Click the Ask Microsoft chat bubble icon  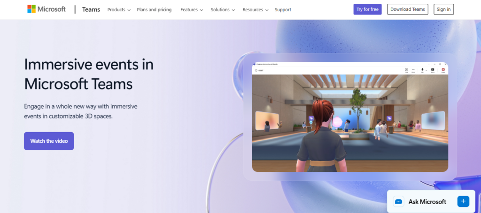click(398, 201)
